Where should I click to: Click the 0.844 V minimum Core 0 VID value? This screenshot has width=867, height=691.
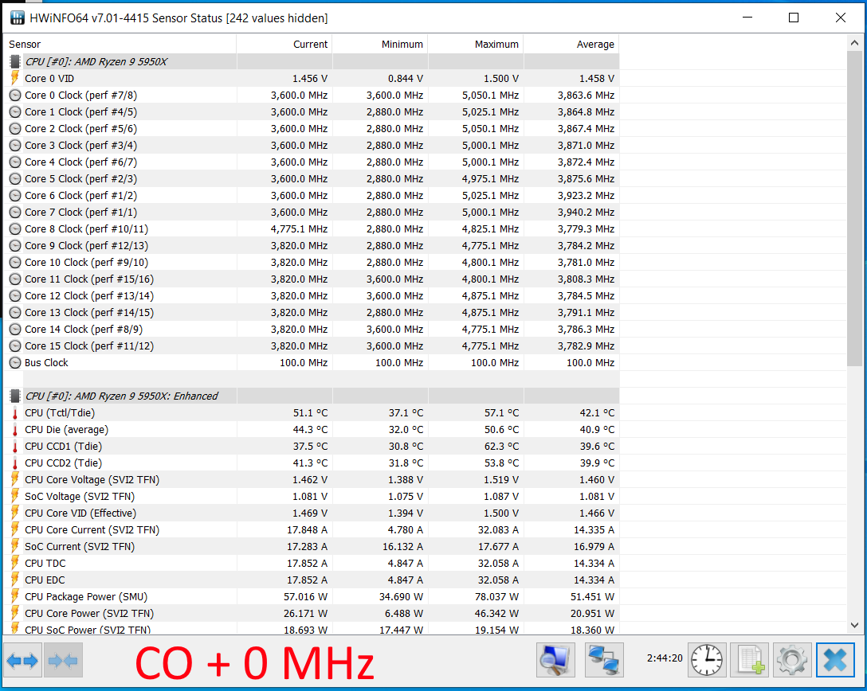(x=406, y=78)
